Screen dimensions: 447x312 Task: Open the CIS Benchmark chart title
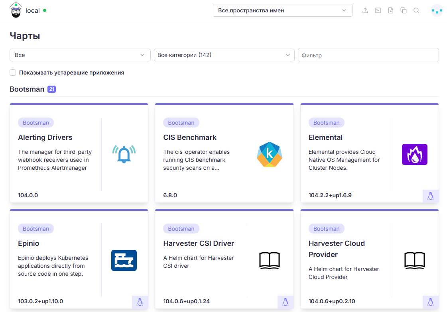[x=190, y=137]
